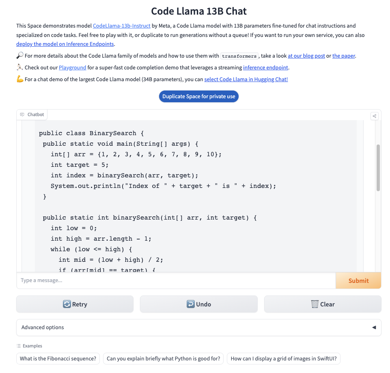Viewport: 390px width, 373px height.
Task: Open deploy the model on Inference Endpoints
Action: (65, 44)
